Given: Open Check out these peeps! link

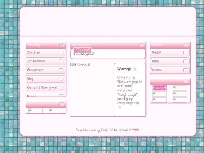Looking at the screenshot, I should pos(45,88).
